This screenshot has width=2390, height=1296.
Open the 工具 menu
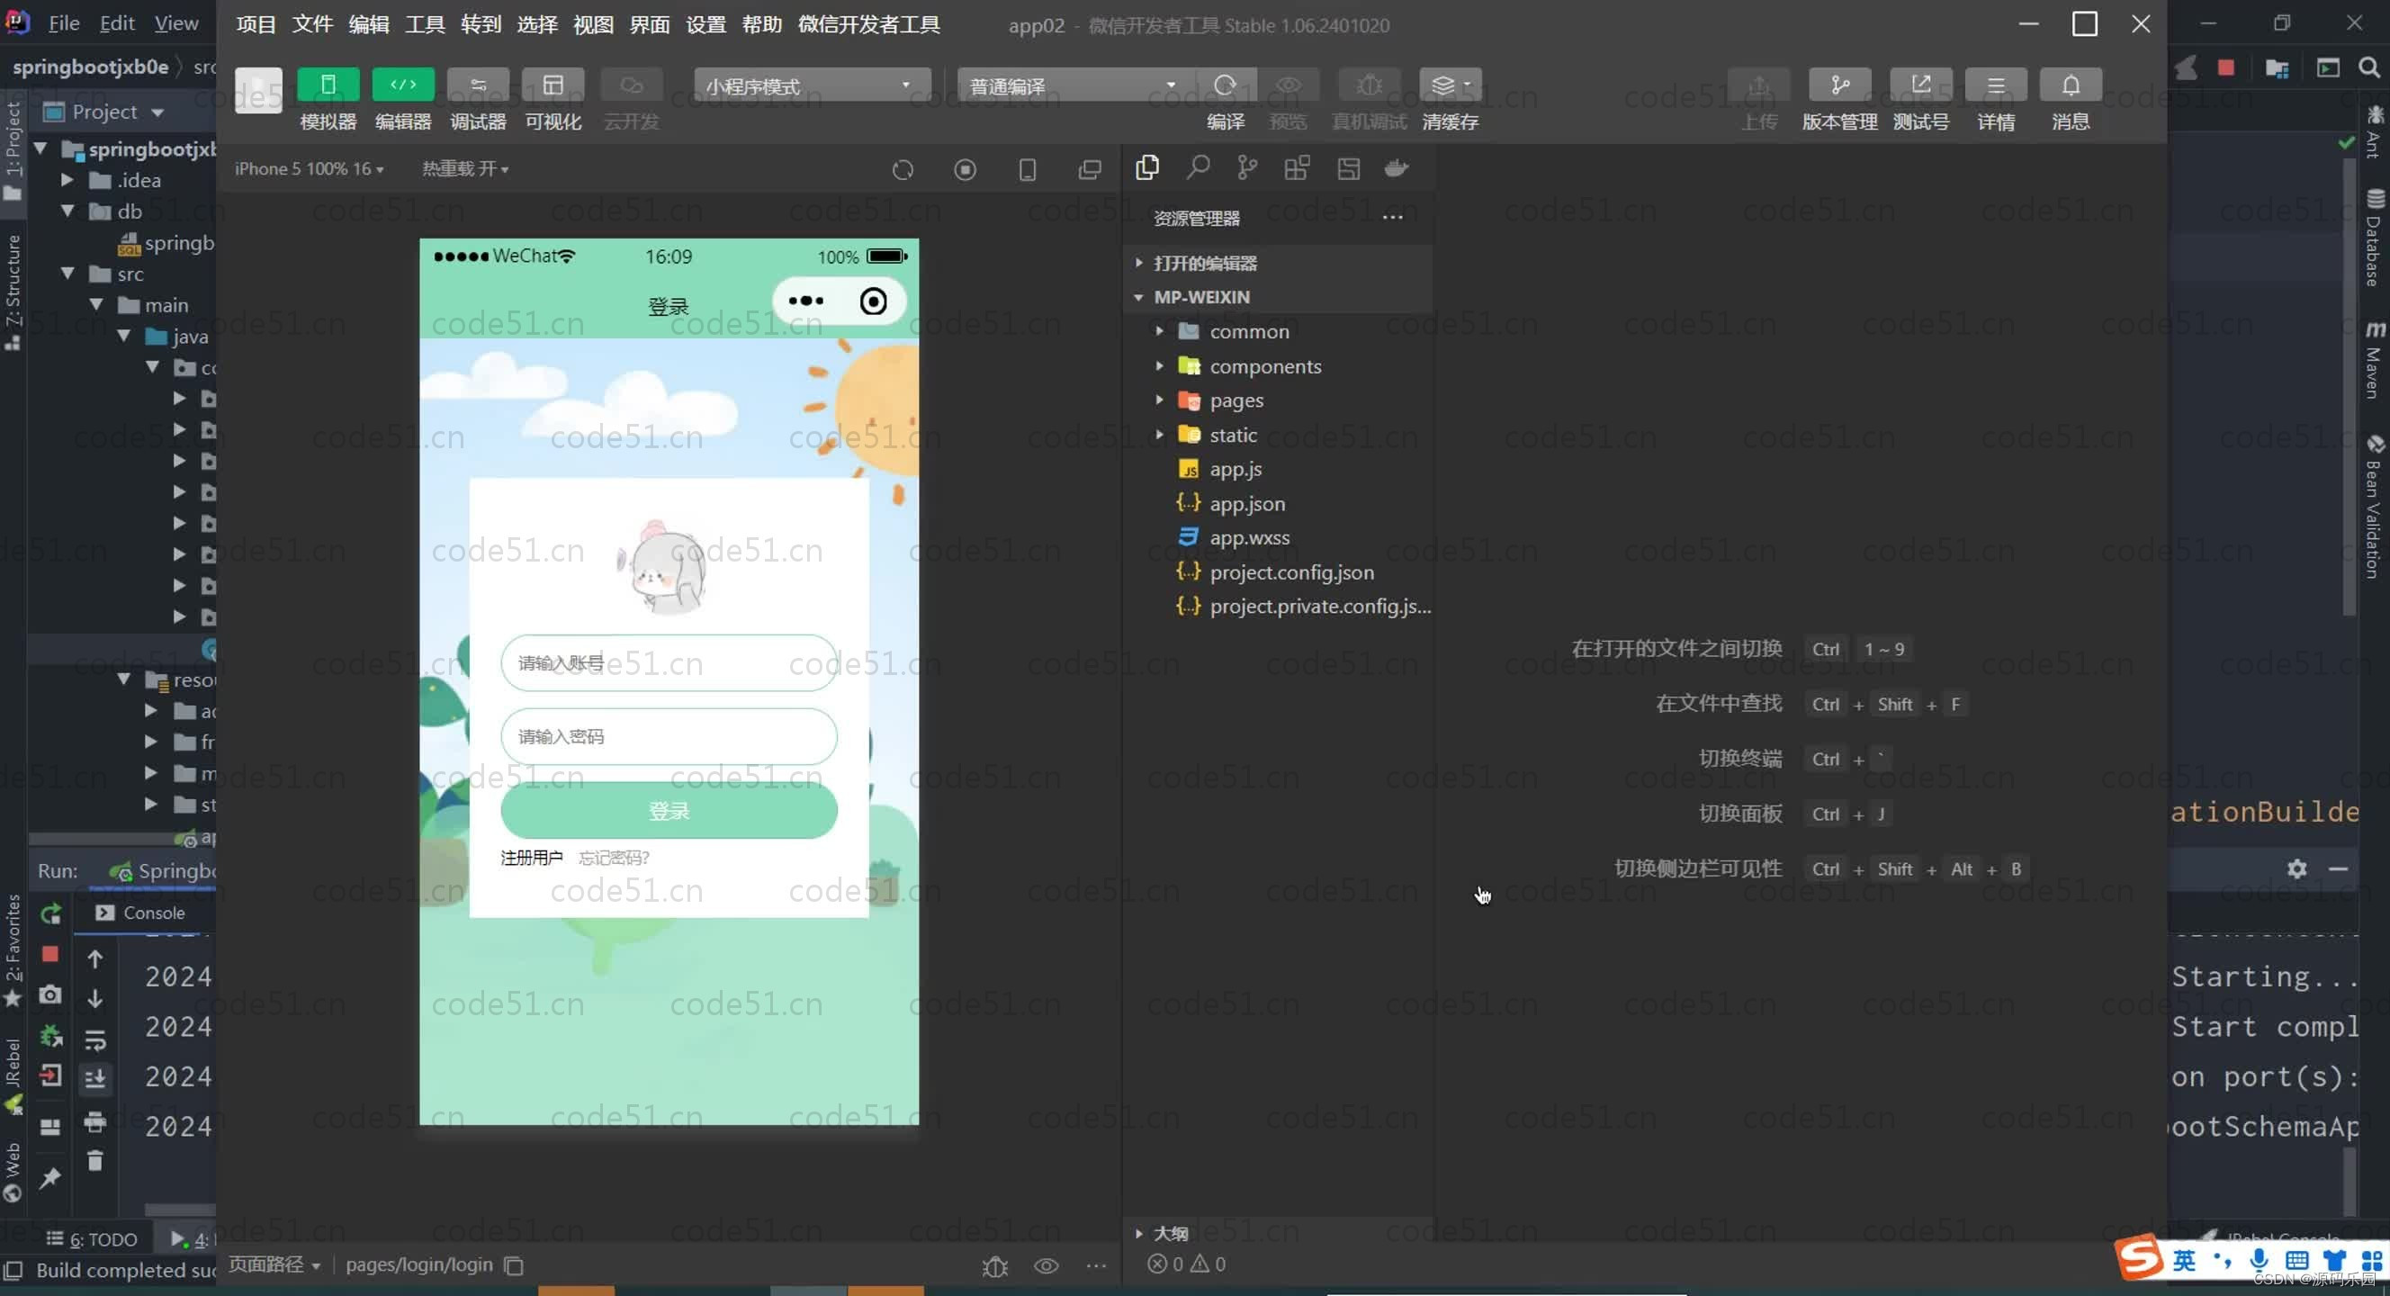pyautogui.click(x=424, y=24)
